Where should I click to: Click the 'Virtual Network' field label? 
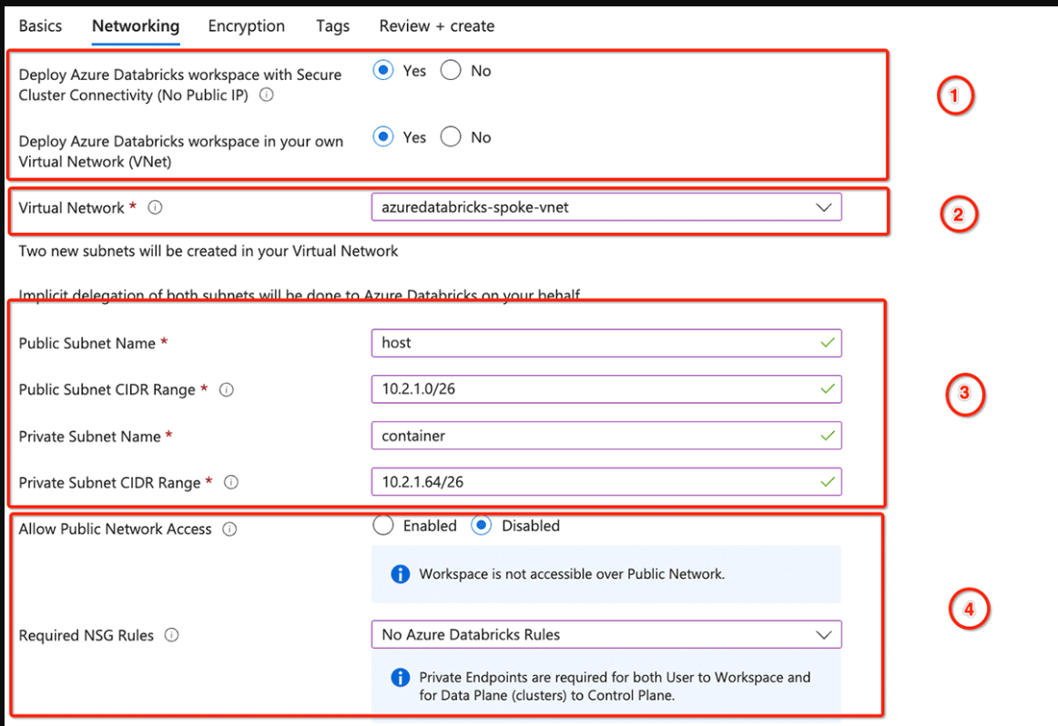point(72,207)
